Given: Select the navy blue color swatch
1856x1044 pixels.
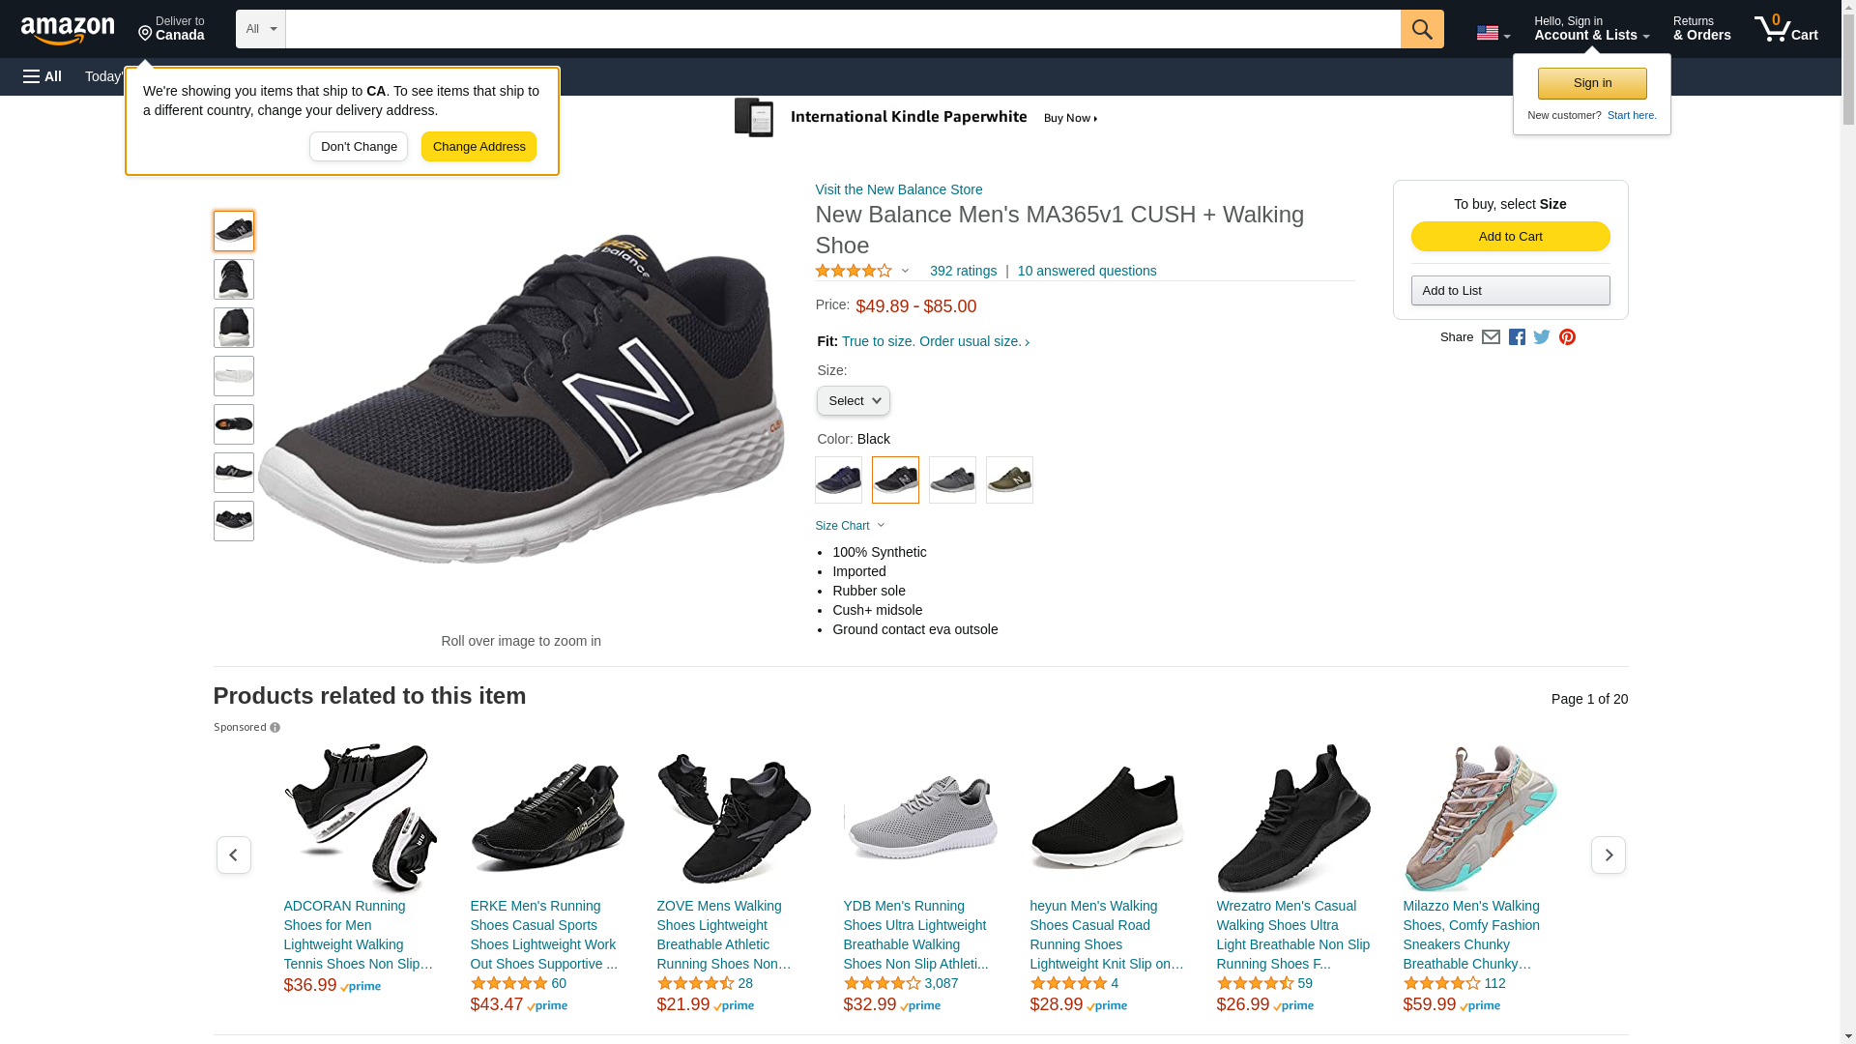Looking at the screenshot, I should coord(838,479).
